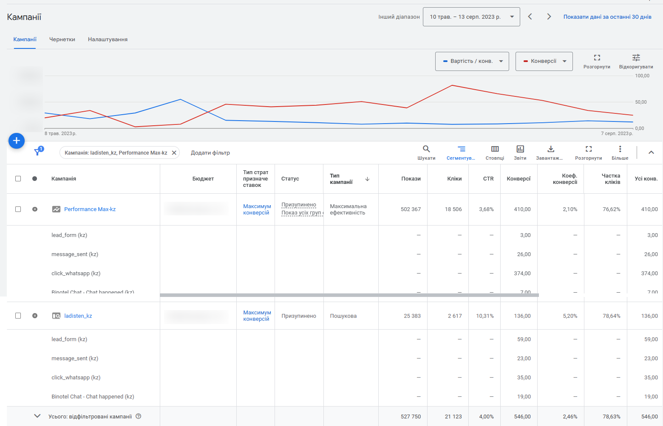Open the Конверсії metric dropdown
Image resolution: width=663 pixels, height=426 pixels.
click(x=544, y=61)
